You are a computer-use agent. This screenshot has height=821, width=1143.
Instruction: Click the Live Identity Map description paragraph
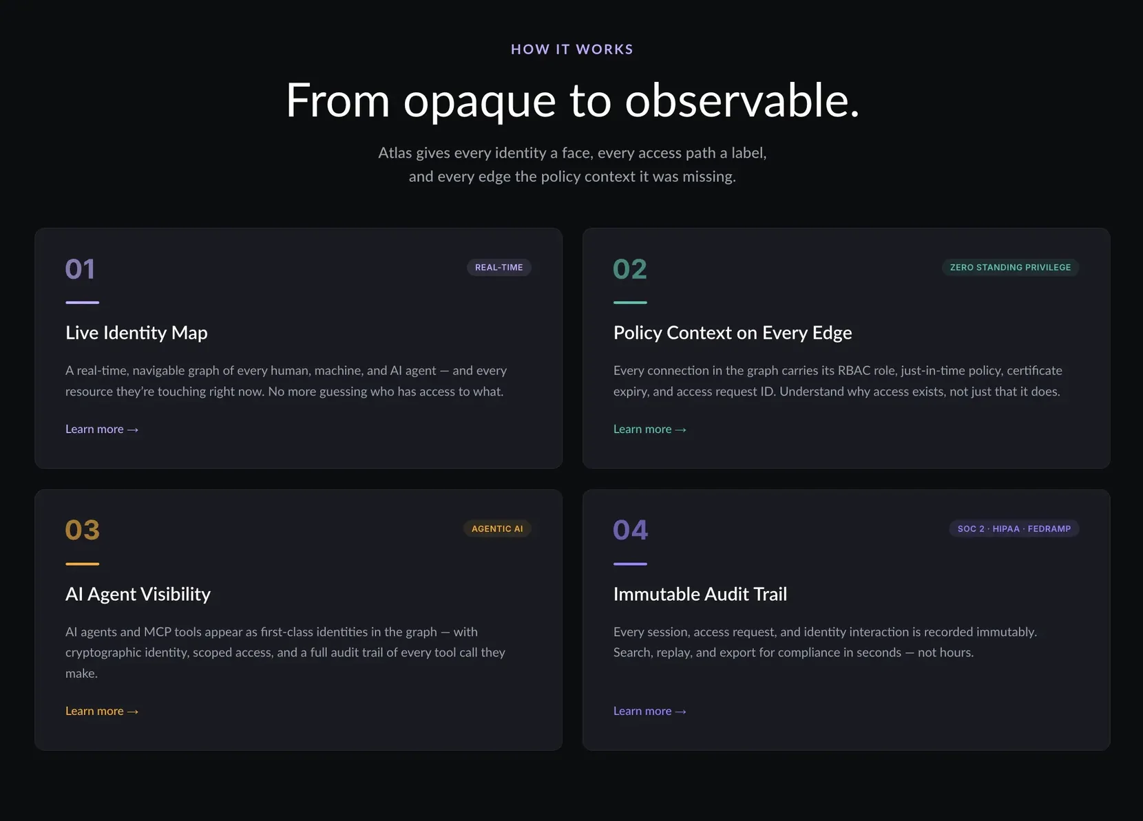286,381
